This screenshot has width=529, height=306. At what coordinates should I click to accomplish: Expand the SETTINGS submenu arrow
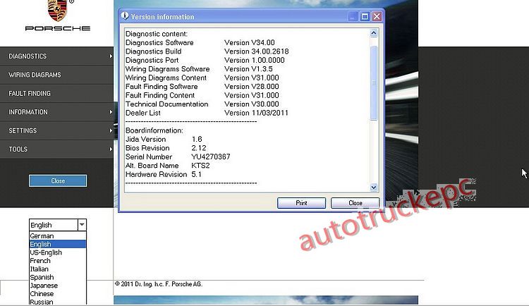tap(111, 130)
